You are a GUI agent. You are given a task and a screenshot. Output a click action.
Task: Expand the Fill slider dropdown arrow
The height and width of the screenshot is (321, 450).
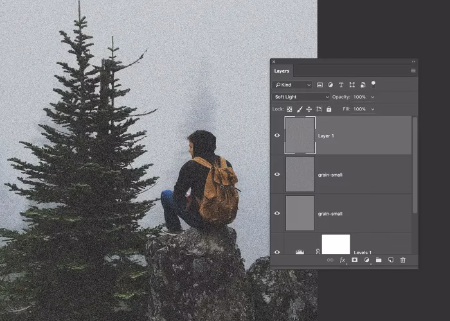(x=372, y=109)
